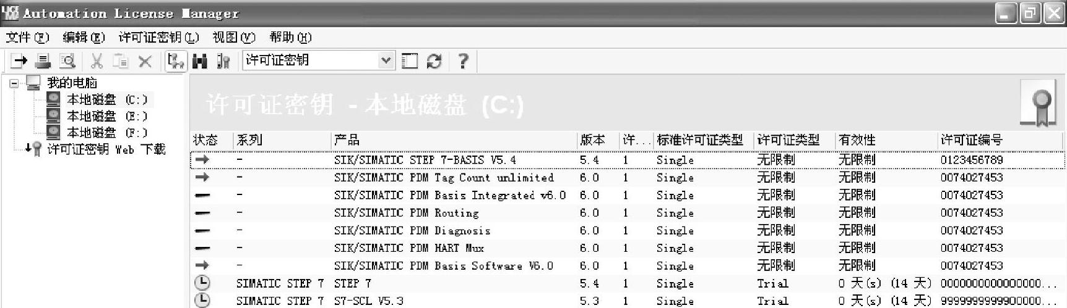This screenshot has height=308, width=1067.
Task: Select the S7-SCL V5.3 product row
Action: 627,301
